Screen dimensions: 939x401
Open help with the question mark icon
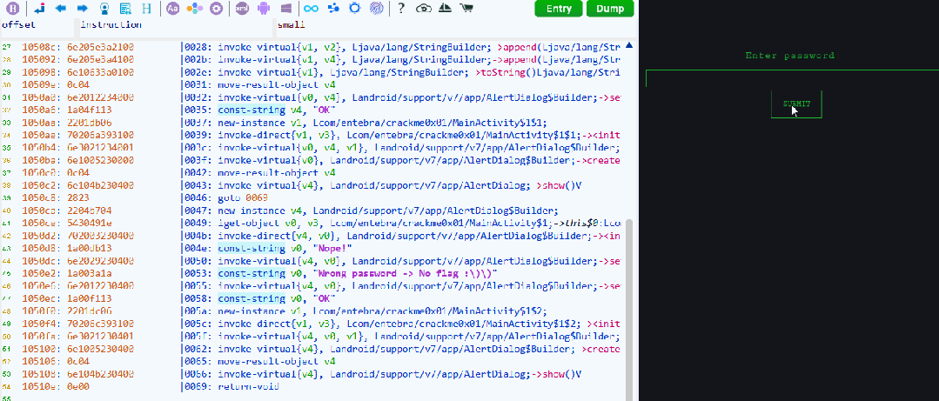(401, 9)
